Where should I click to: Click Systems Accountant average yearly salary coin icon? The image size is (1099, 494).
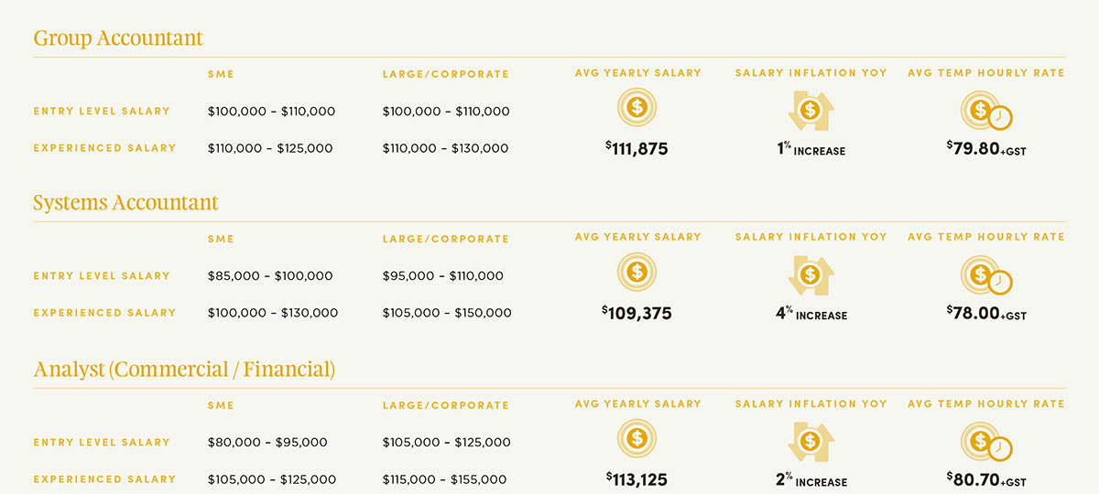click(x=637, y=273)
